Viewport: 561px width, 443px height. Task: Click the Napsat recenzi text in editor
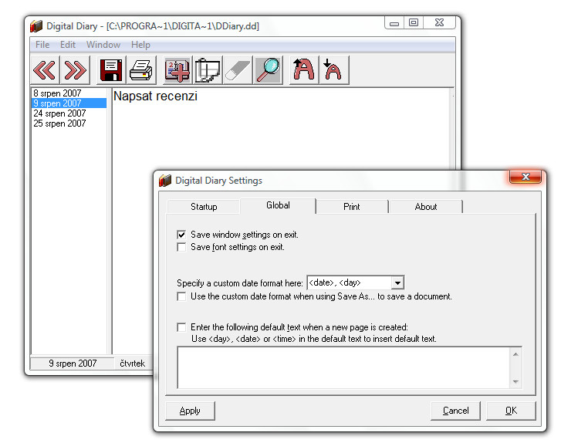155,96
